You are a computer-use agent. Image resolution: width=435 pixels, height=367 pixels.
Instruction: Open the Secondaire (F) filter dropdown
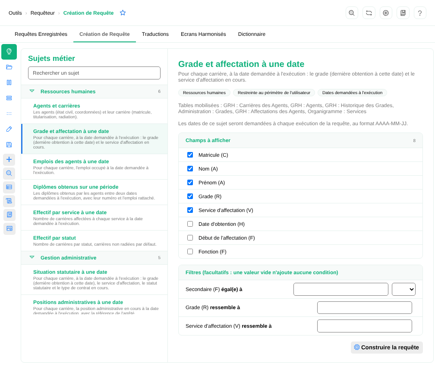(x=403, y=289)
